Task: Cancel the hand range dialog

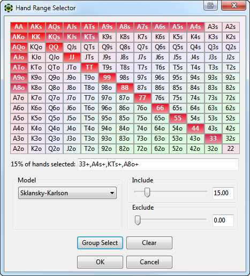Action: click(149, 262)
